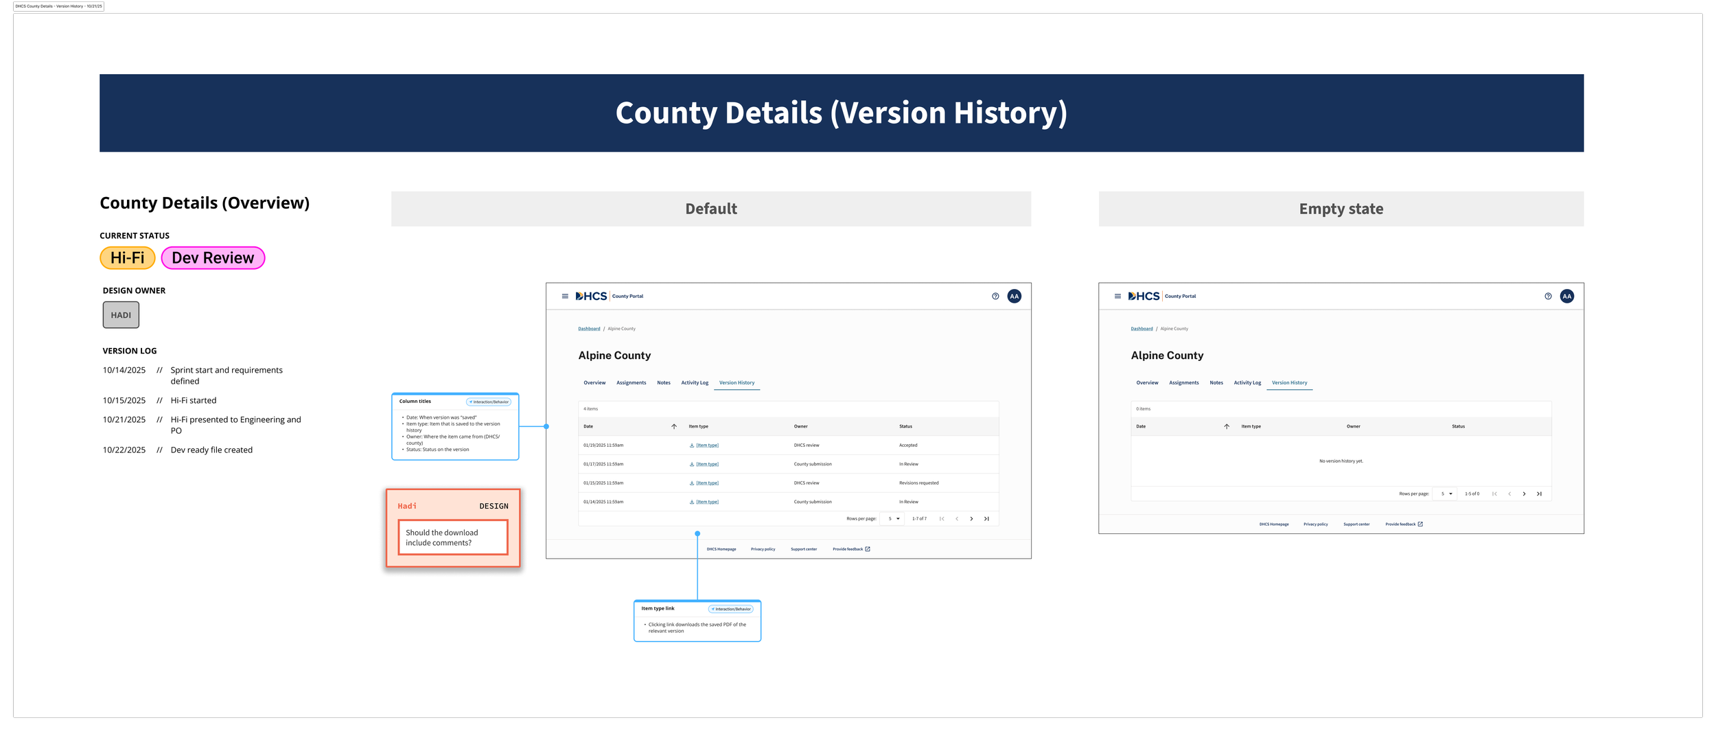Switch to Notes tab in Default mockup
1716x731 pixels.
coord(664,383)
